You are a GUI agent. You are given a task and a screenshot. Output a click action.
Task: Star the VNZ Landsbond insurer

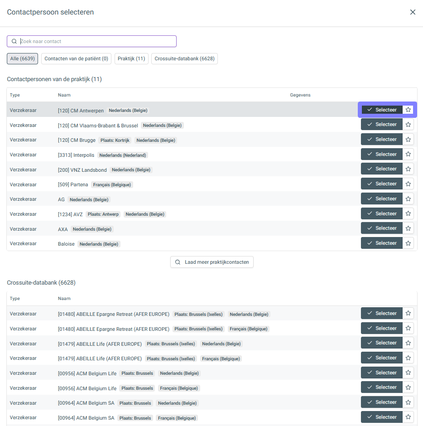click(x=408, y=169)
